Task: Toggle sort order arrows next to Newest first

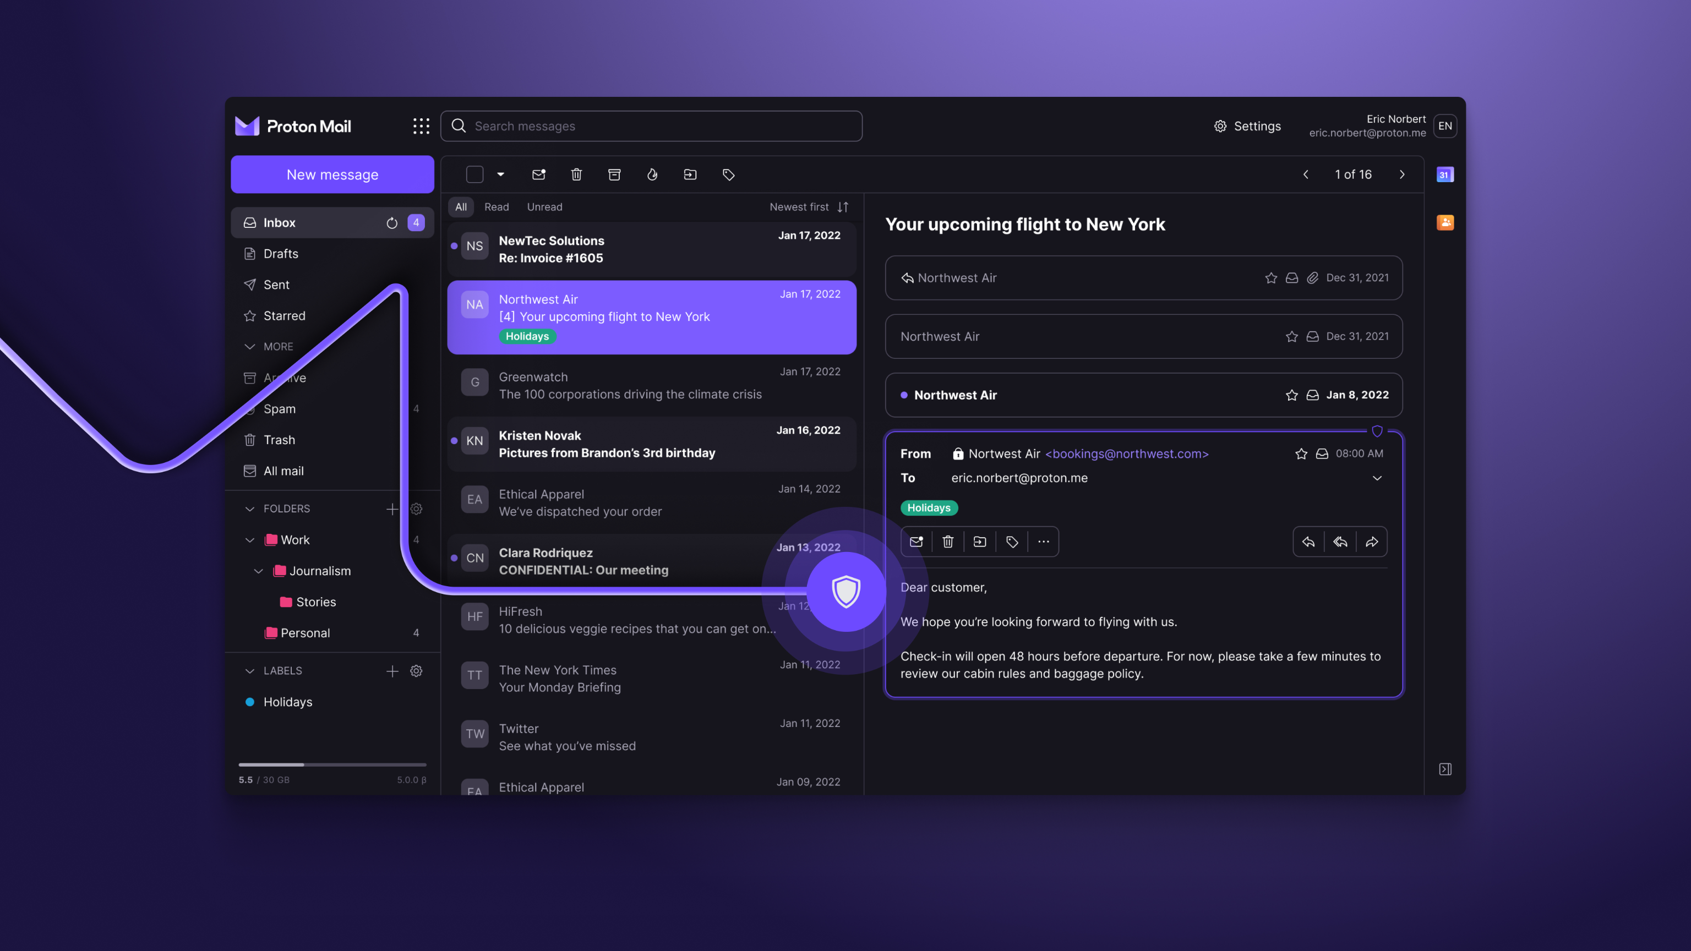Action: coord(843,207)
